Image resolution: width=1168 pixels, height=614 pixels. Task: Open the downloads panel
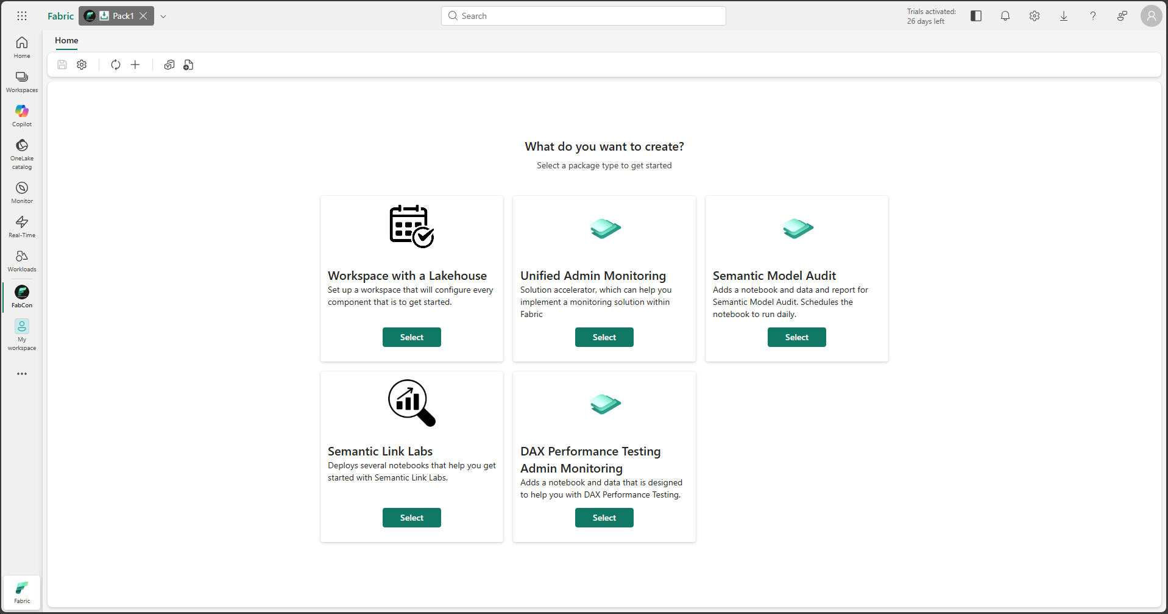[x=1064, y=16]
